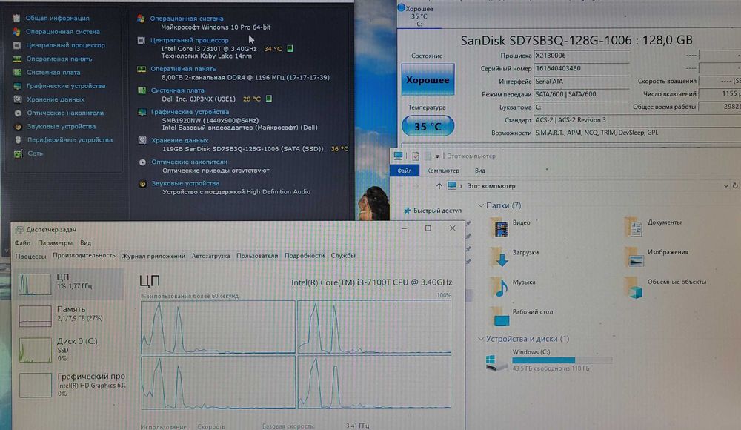Click the CPU temperature indicator icon
Image resolution: width=741 pixels, height=430 pixels.
click(290, 48)
